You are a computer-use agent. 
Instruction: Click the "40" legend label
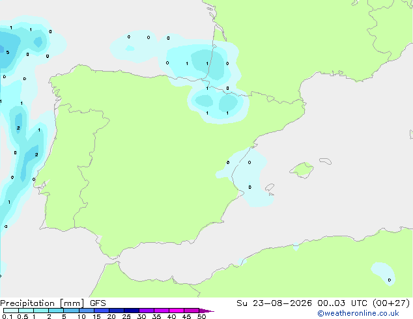(171, 316)
